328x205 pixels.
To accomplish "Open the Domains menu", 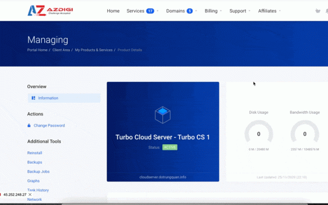I will [x=175, y=11].
